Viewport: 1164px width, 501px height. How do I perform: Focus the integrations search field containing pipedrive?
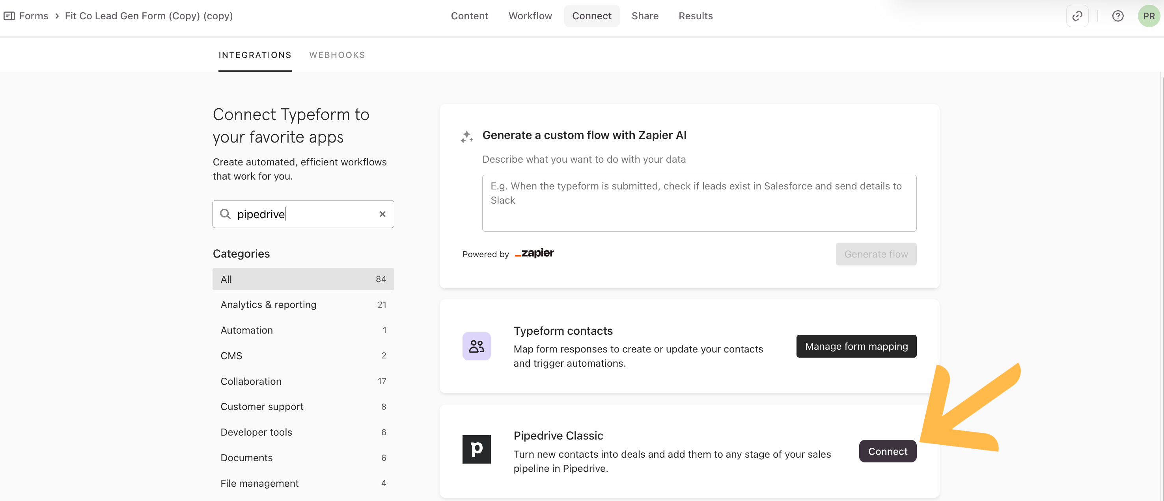coord(303,214)
